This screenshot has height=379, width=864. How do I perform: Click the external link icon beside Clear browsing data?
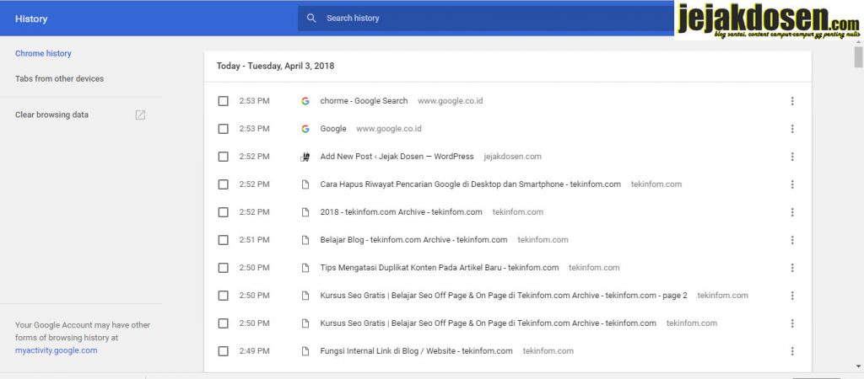[141, 115]
